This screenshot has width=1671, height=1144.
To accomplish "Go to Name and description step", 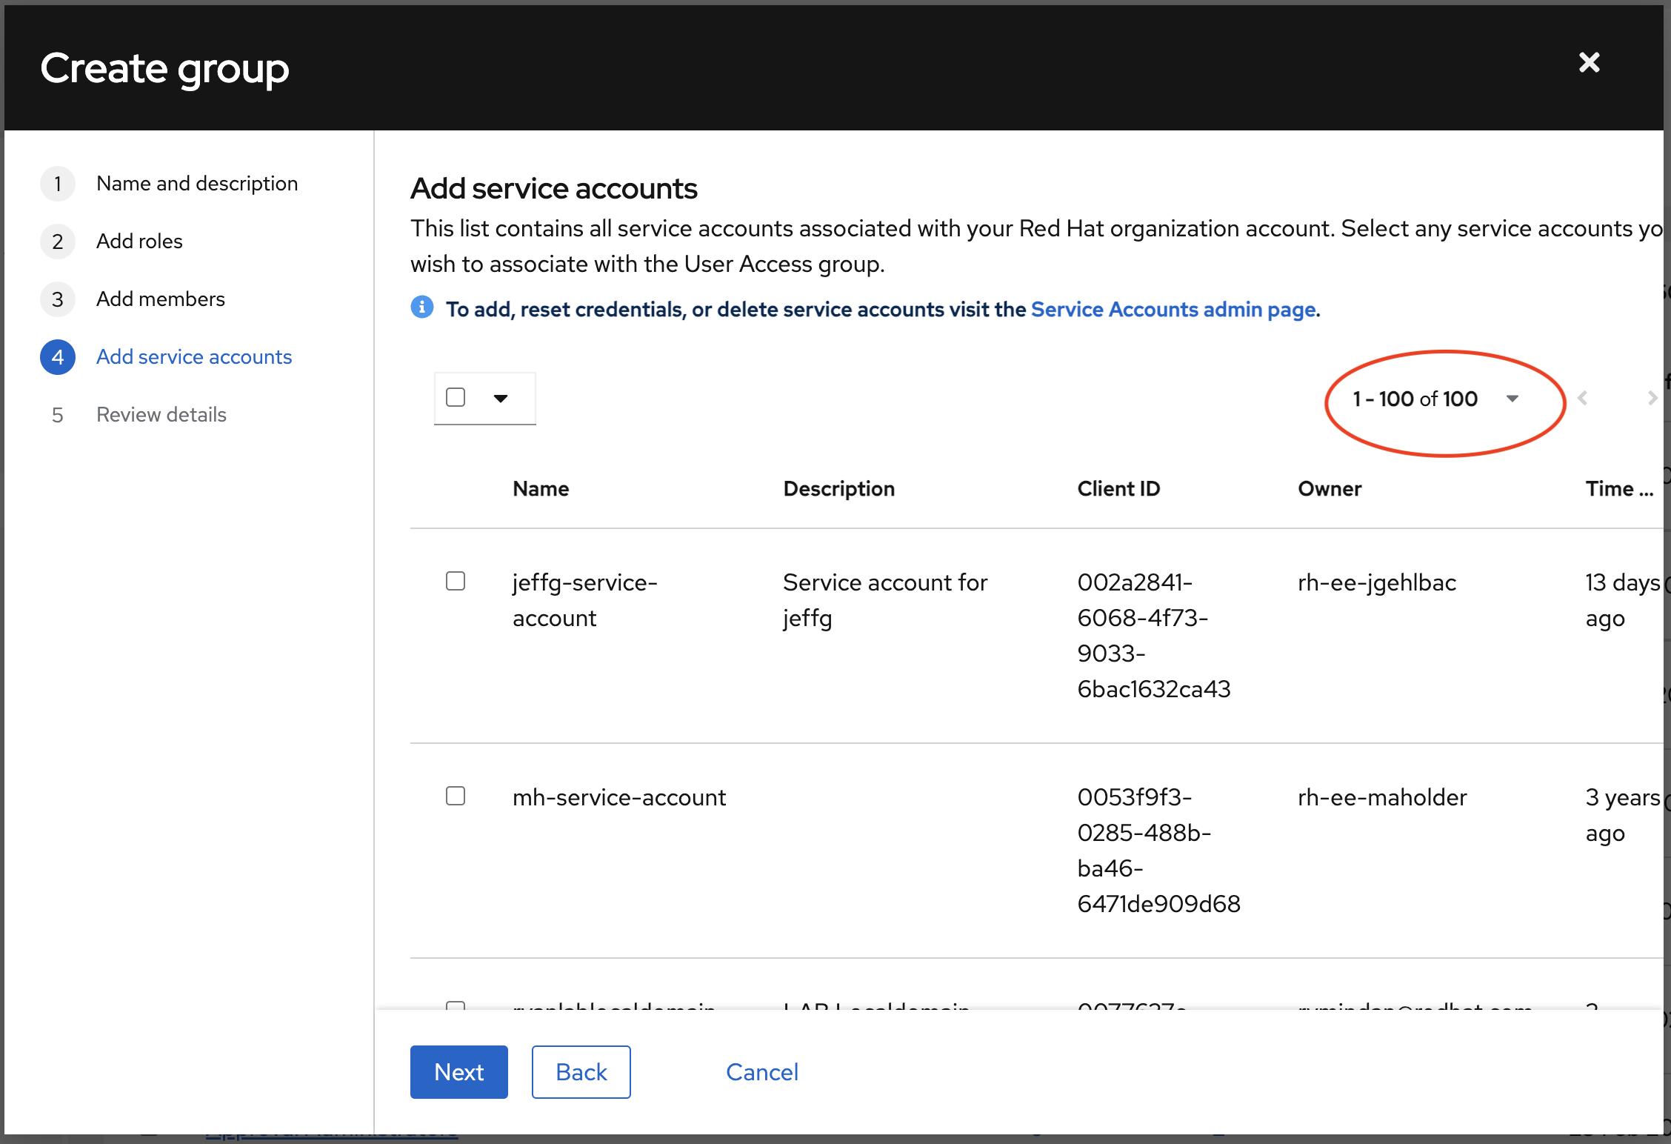I will click(x=197, y=184).
